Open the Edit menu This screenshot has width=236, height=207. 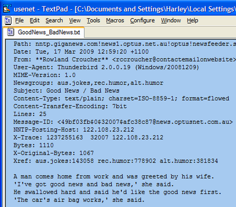(x=34, y=21)
